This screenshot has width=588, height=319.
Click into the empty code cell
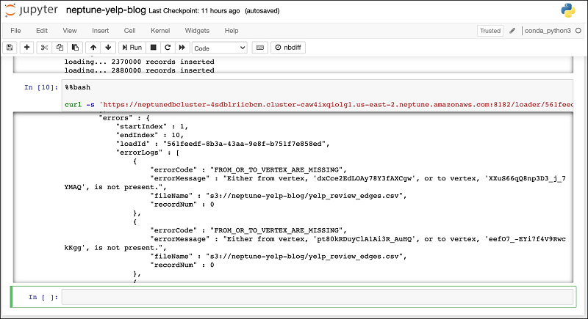coord(318,297)
